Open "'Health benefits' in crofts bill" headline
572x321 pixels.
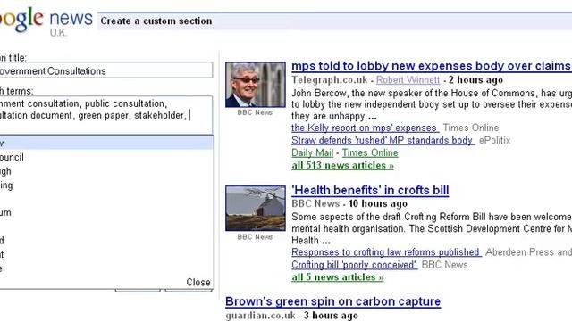[370, 190]
